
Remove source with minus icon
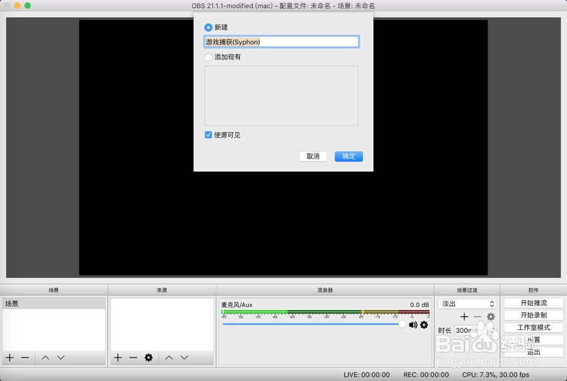(x=133, y=358)
